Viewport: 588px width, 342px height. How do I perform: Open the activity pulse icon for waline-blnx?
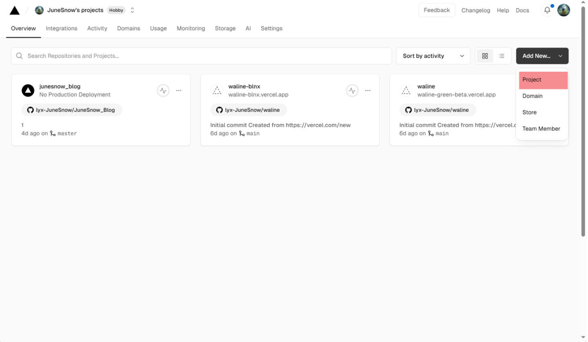[352, 90]
